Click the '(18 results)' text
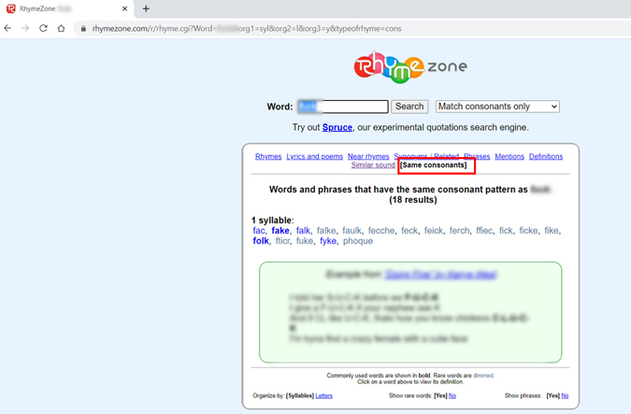 pyautogui.click(x=413, y=200)
